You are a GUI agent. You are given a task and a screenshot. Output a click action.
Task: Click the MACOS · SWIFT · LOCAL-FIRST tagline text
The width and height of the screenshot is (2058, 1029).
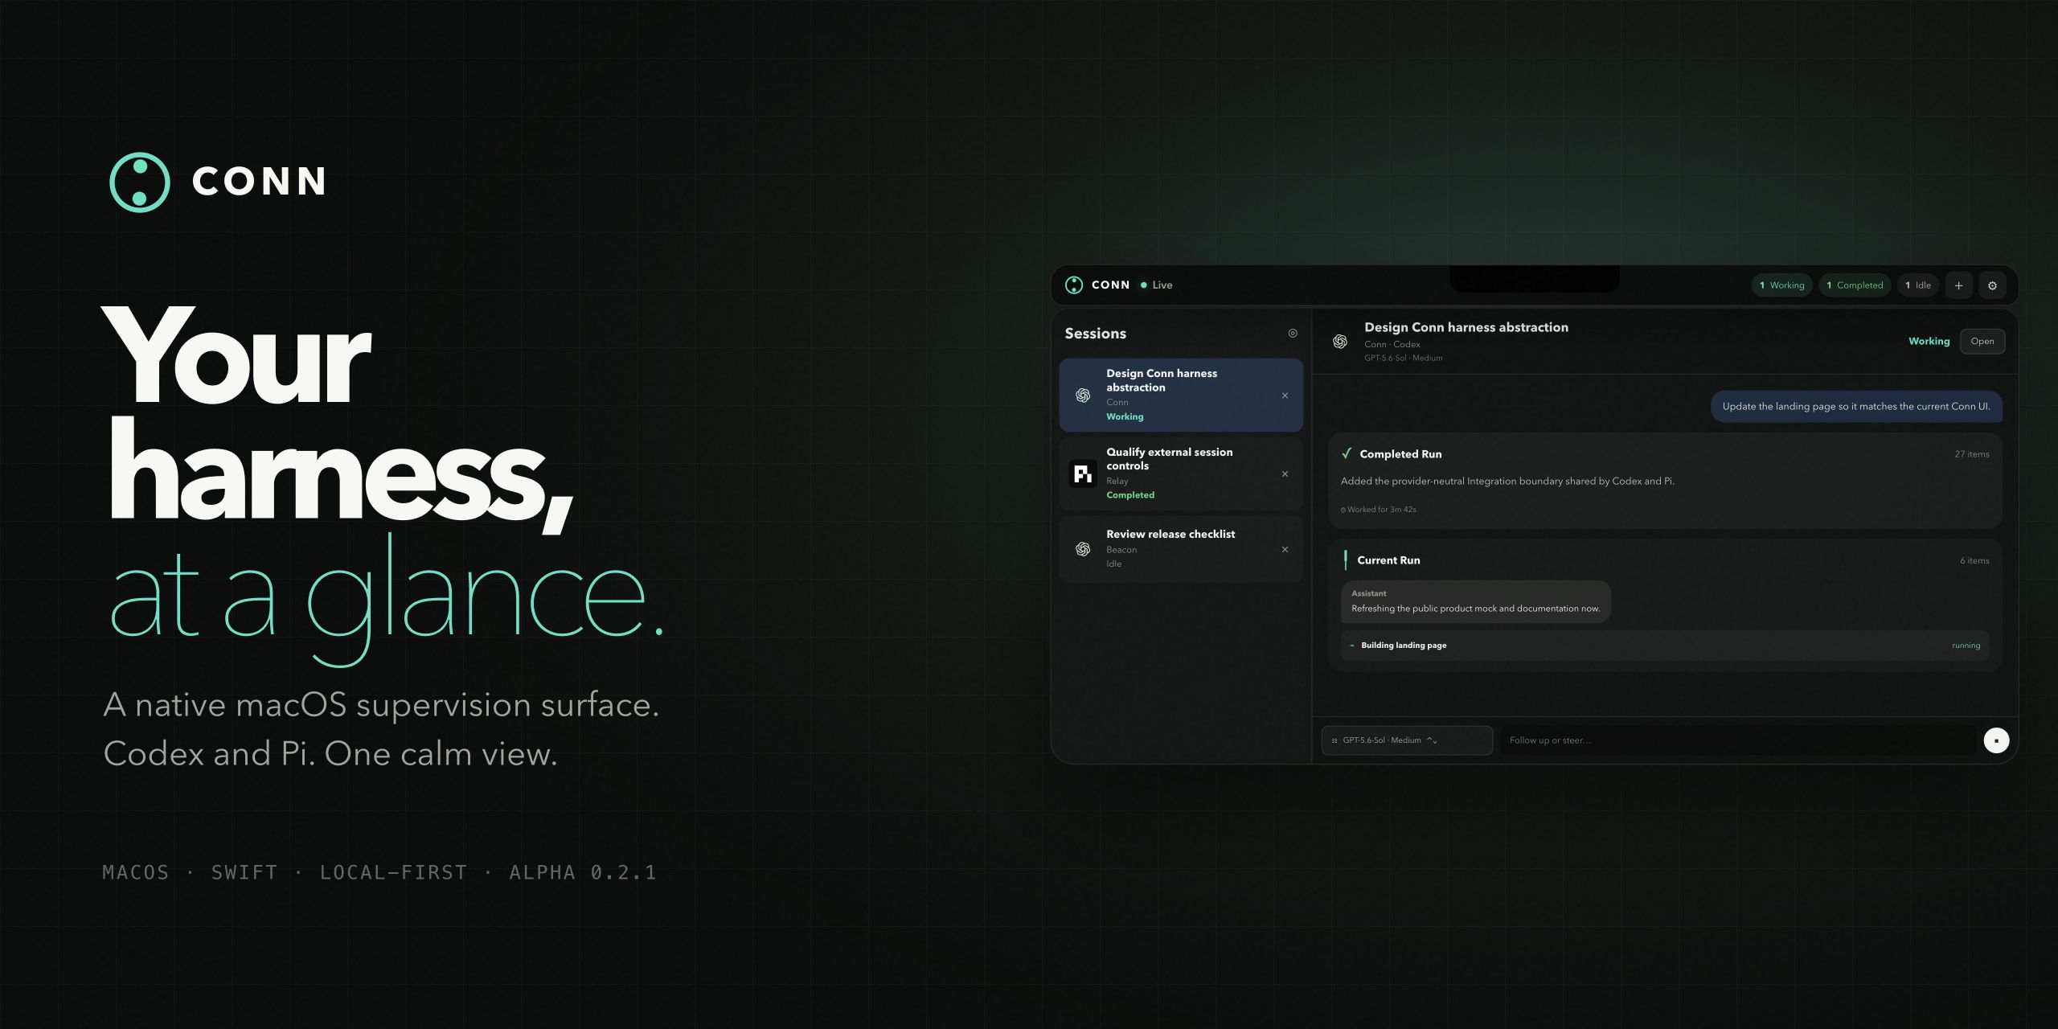[379, 873]
